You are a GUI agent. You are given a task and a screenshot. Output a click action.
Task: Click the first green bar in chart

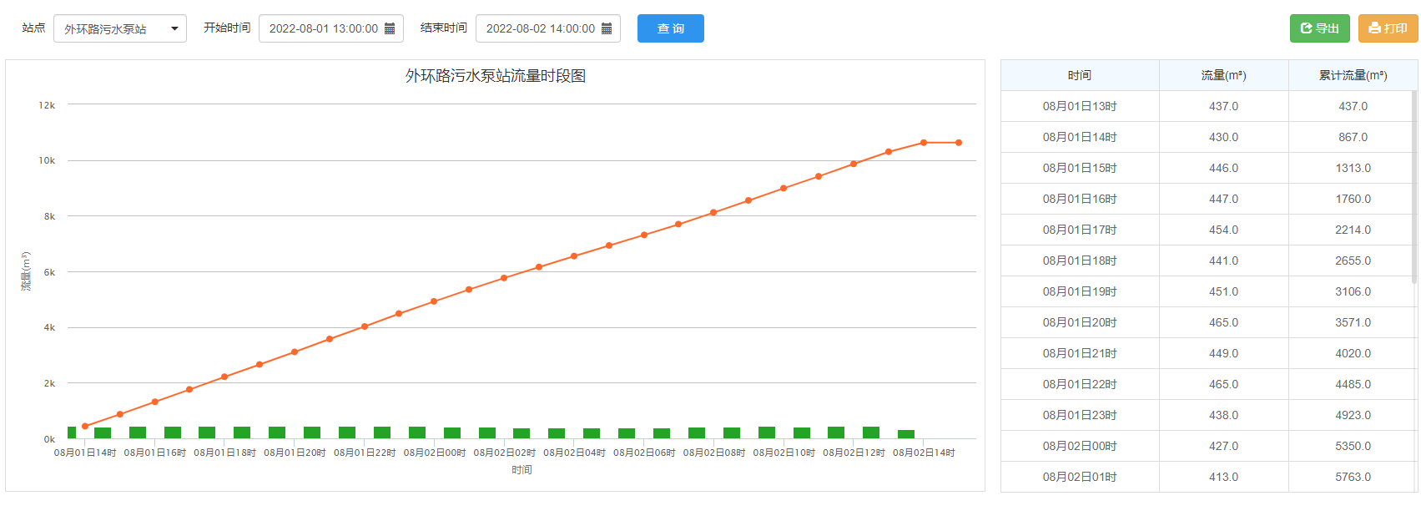[x=72, y=433]
